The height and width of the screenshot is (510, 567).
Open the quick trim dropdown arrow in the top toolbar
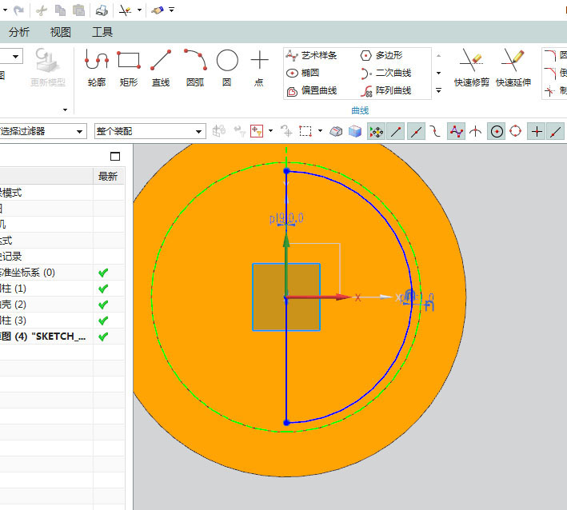(x=139, y=10)
